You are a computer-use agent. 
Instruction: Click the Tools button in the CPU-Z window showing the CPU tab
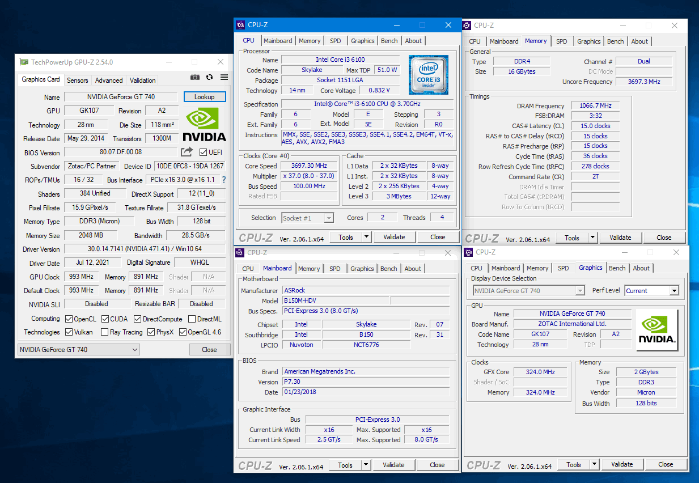coord(346,237)
